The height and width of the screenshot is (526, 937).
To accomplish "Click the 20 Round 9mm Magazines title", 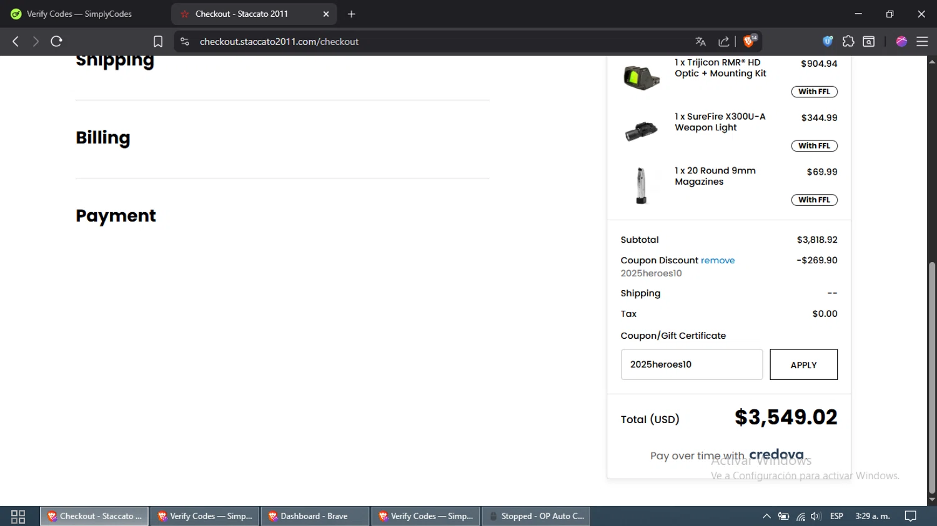I will tap(715, 177).
